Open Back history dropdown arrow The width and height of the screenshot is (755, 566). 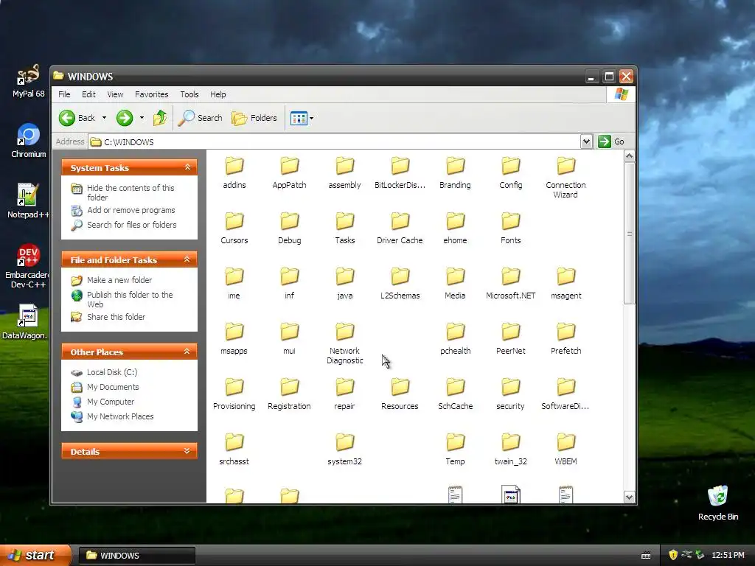pyautogui.click(x=104, y=118)
